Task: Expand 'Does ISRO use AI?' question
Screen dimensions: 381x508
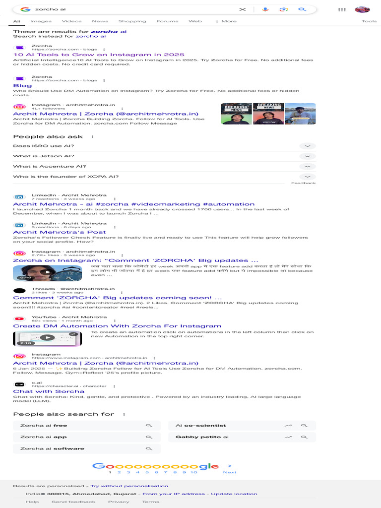Action: coord(164,146)
